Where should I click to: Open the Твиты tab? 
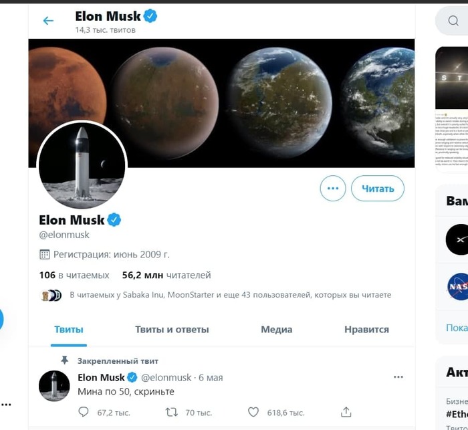point(69,329)
